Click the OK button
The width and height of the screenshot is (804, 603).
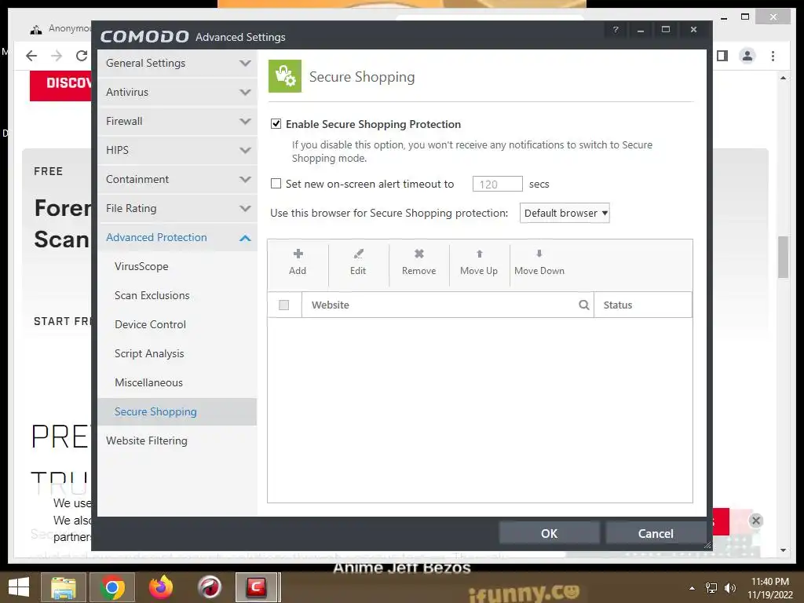click(x=549, y=533)
